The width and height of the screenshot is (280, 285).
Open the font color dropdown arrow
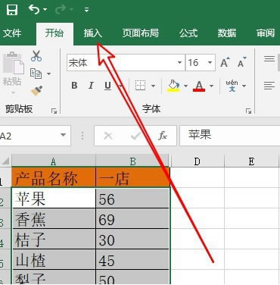pos(211,86)
